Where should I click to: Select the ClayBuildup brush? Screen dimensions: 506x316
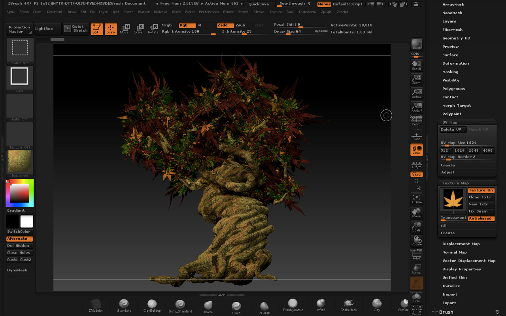pos(152,306)
